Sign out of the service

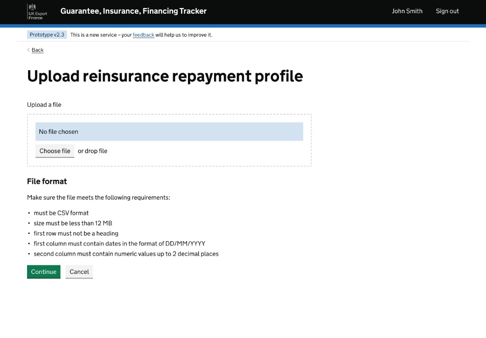[447, 11]
